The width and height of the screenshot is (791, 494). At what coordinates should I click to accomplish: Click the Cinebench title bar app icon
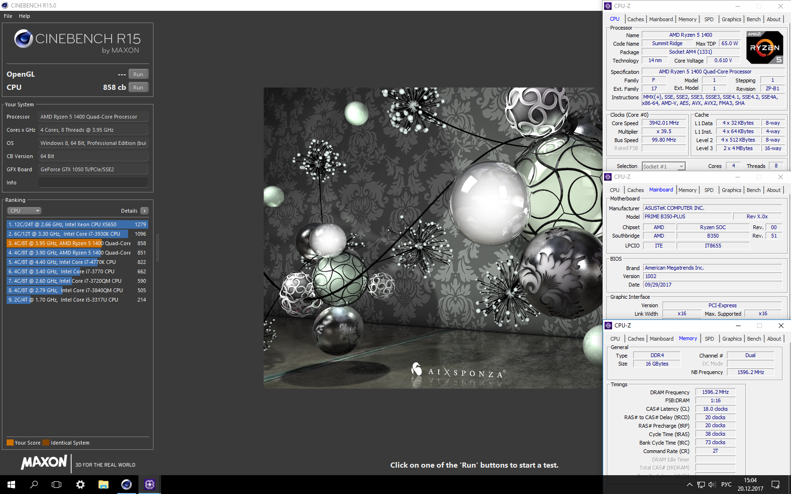coord(5,5)
